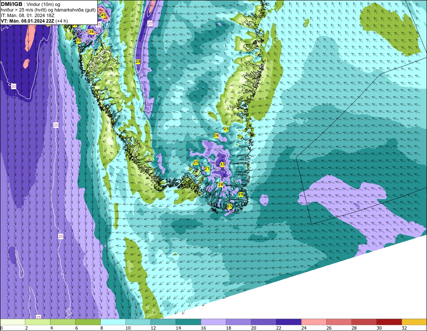This screenshot has height=331, width=427.
Task: Select the 28–30 m/s red swatch
Action: click(x=364, y=322)
